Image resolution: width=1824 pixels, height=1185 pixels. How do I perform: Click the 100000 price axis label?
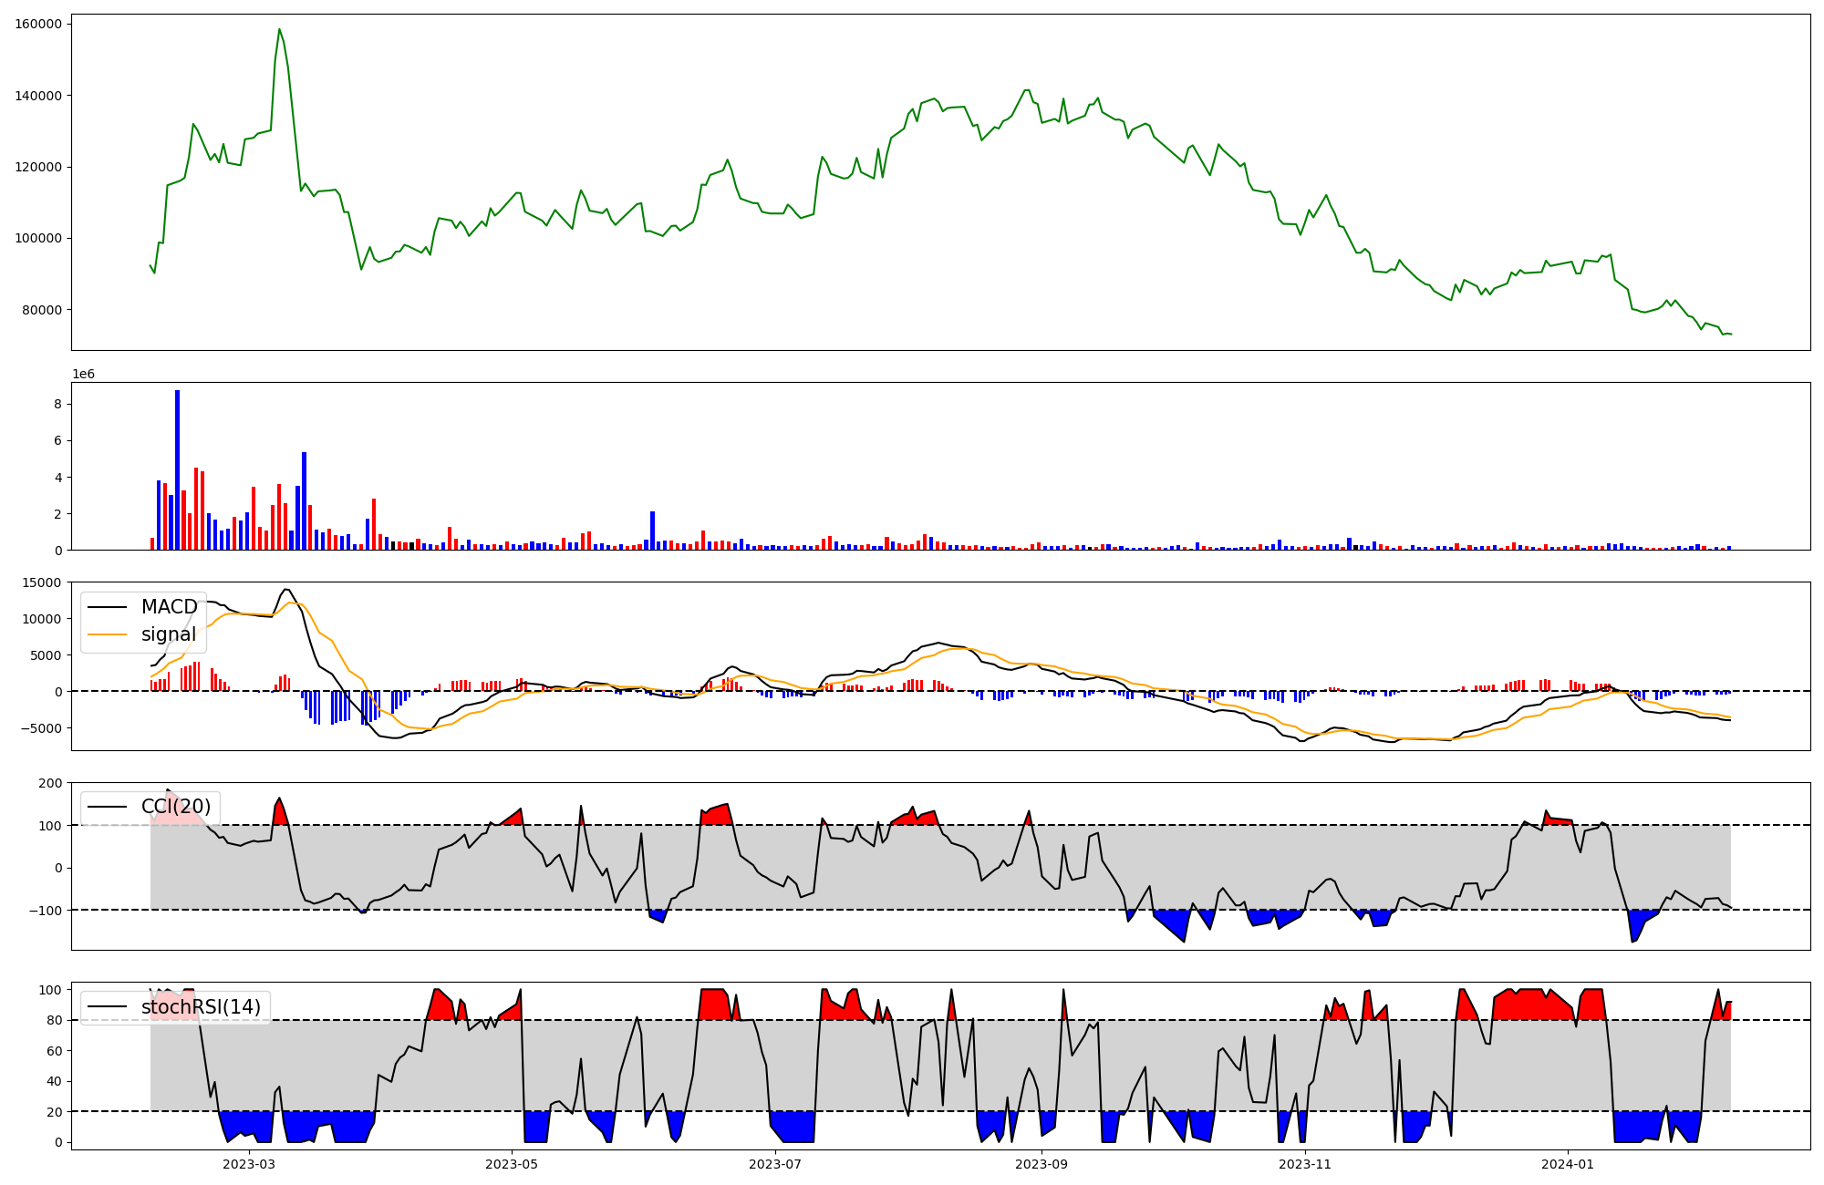[x=38, y=238]
